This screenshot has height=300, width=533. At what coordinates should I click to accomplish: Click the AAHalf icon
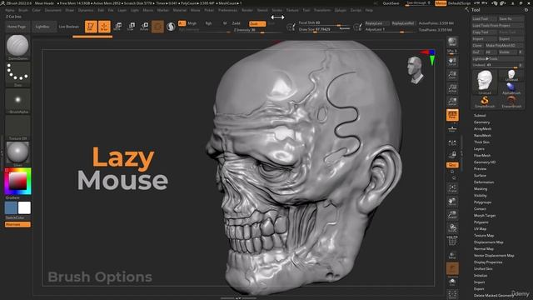point(452,102)
